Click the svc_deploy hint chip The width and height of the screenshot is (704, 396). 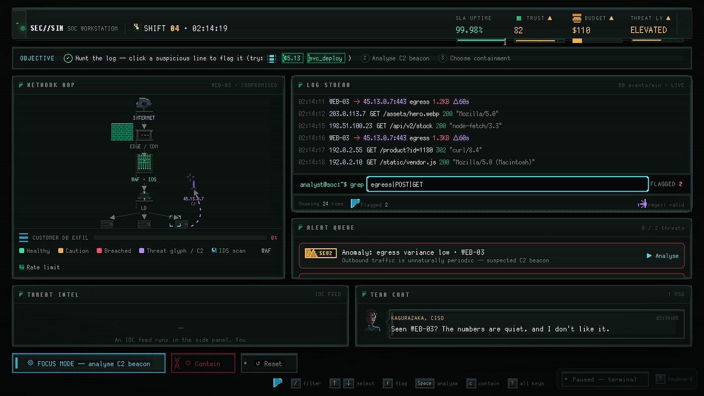pos(326,58)
